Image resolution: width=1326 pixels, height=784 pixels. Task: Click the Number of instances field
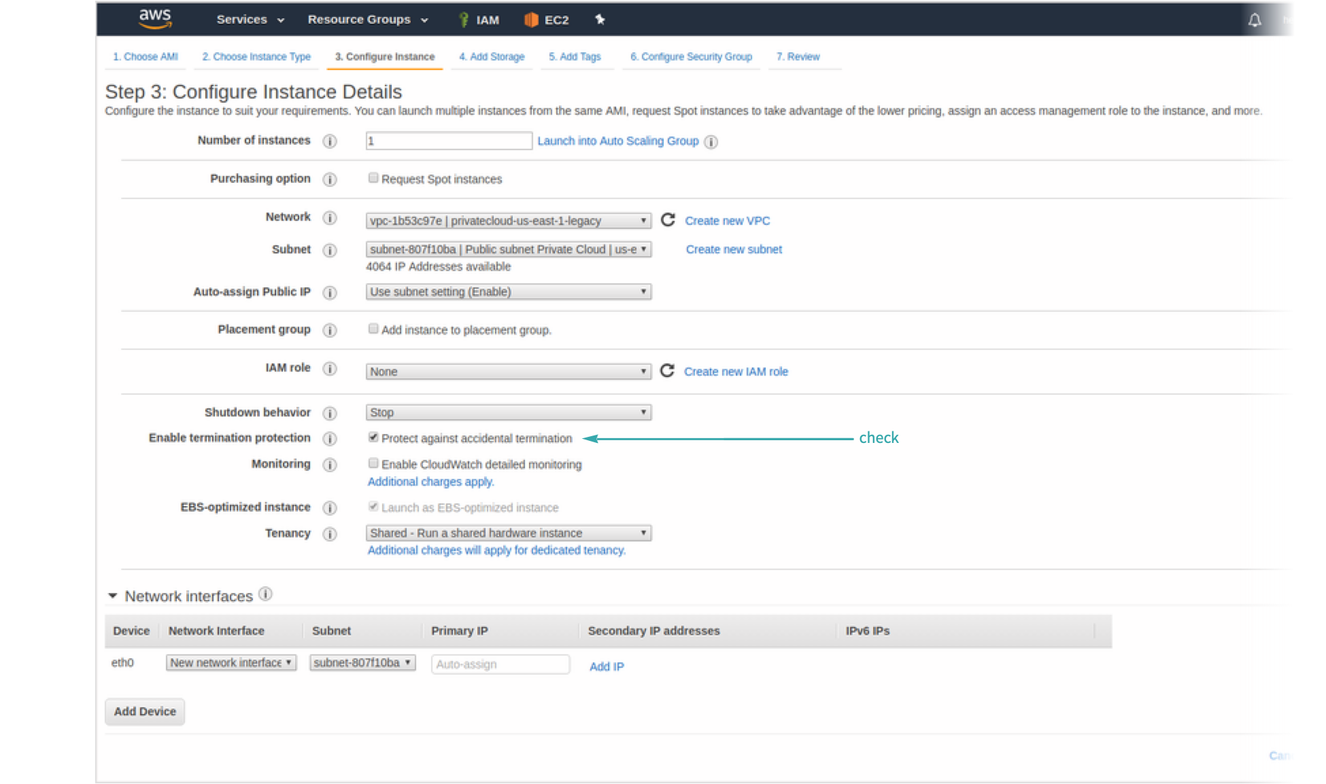point(448,141)
